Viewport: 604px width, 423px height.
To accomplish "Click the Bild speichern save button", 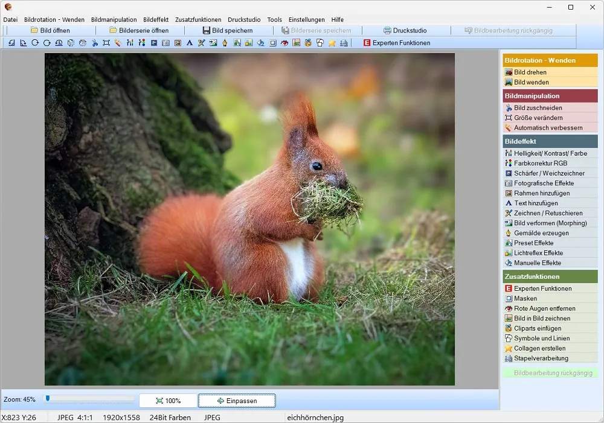I will click(228, 30).
